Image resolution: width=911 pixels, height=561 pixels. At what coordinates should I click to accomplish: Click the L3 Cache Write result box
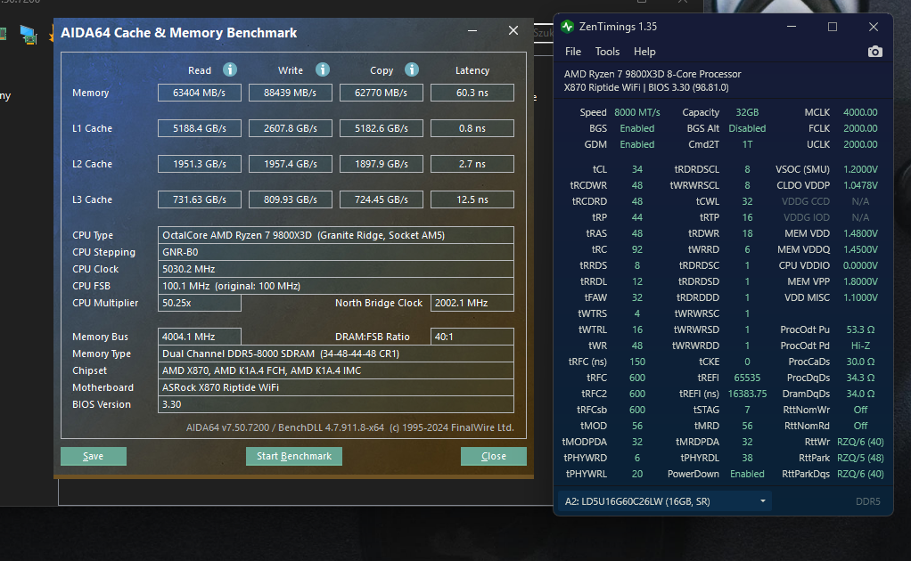[291, 199]
